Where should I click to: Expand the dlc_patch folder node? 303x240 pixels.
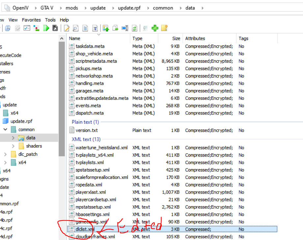point(5,154)
